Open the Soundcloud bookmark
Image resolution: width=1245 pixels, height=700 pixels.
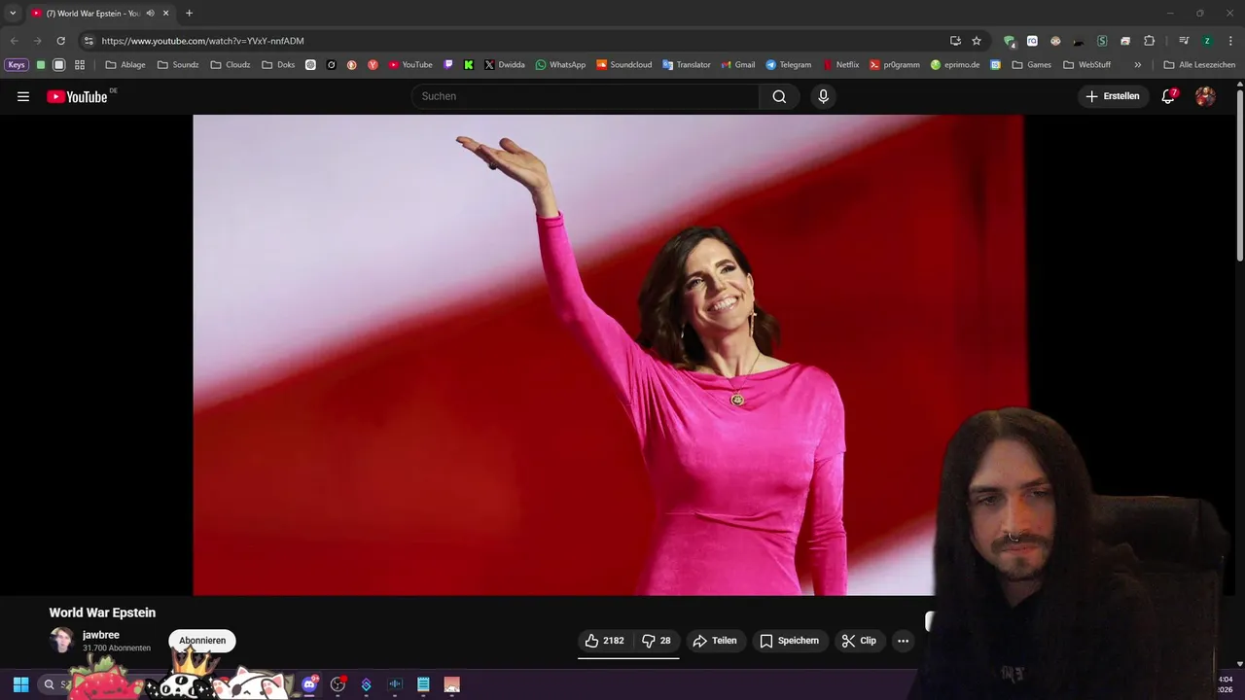pyautogui.click(x=623, y=65)
